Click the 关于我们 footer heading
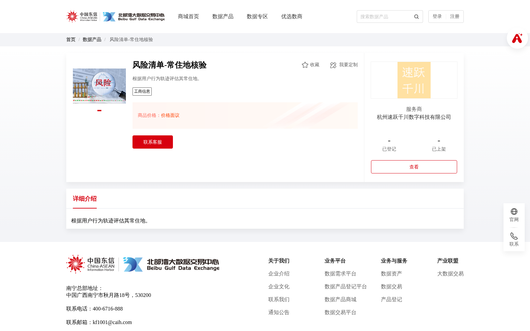Screen dimensions: 530x331 (279, 261)
